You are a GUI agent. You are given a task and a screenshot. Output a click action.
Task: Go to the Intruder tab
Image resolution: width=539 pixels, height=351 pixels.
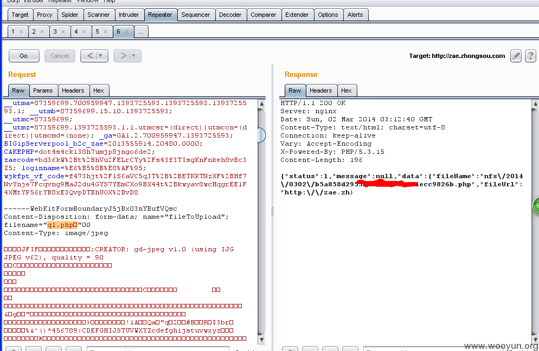(x=129, y=15)
